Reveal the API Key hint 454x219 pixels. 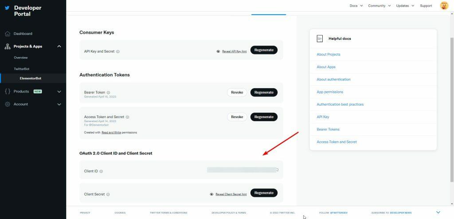(234, 51)
